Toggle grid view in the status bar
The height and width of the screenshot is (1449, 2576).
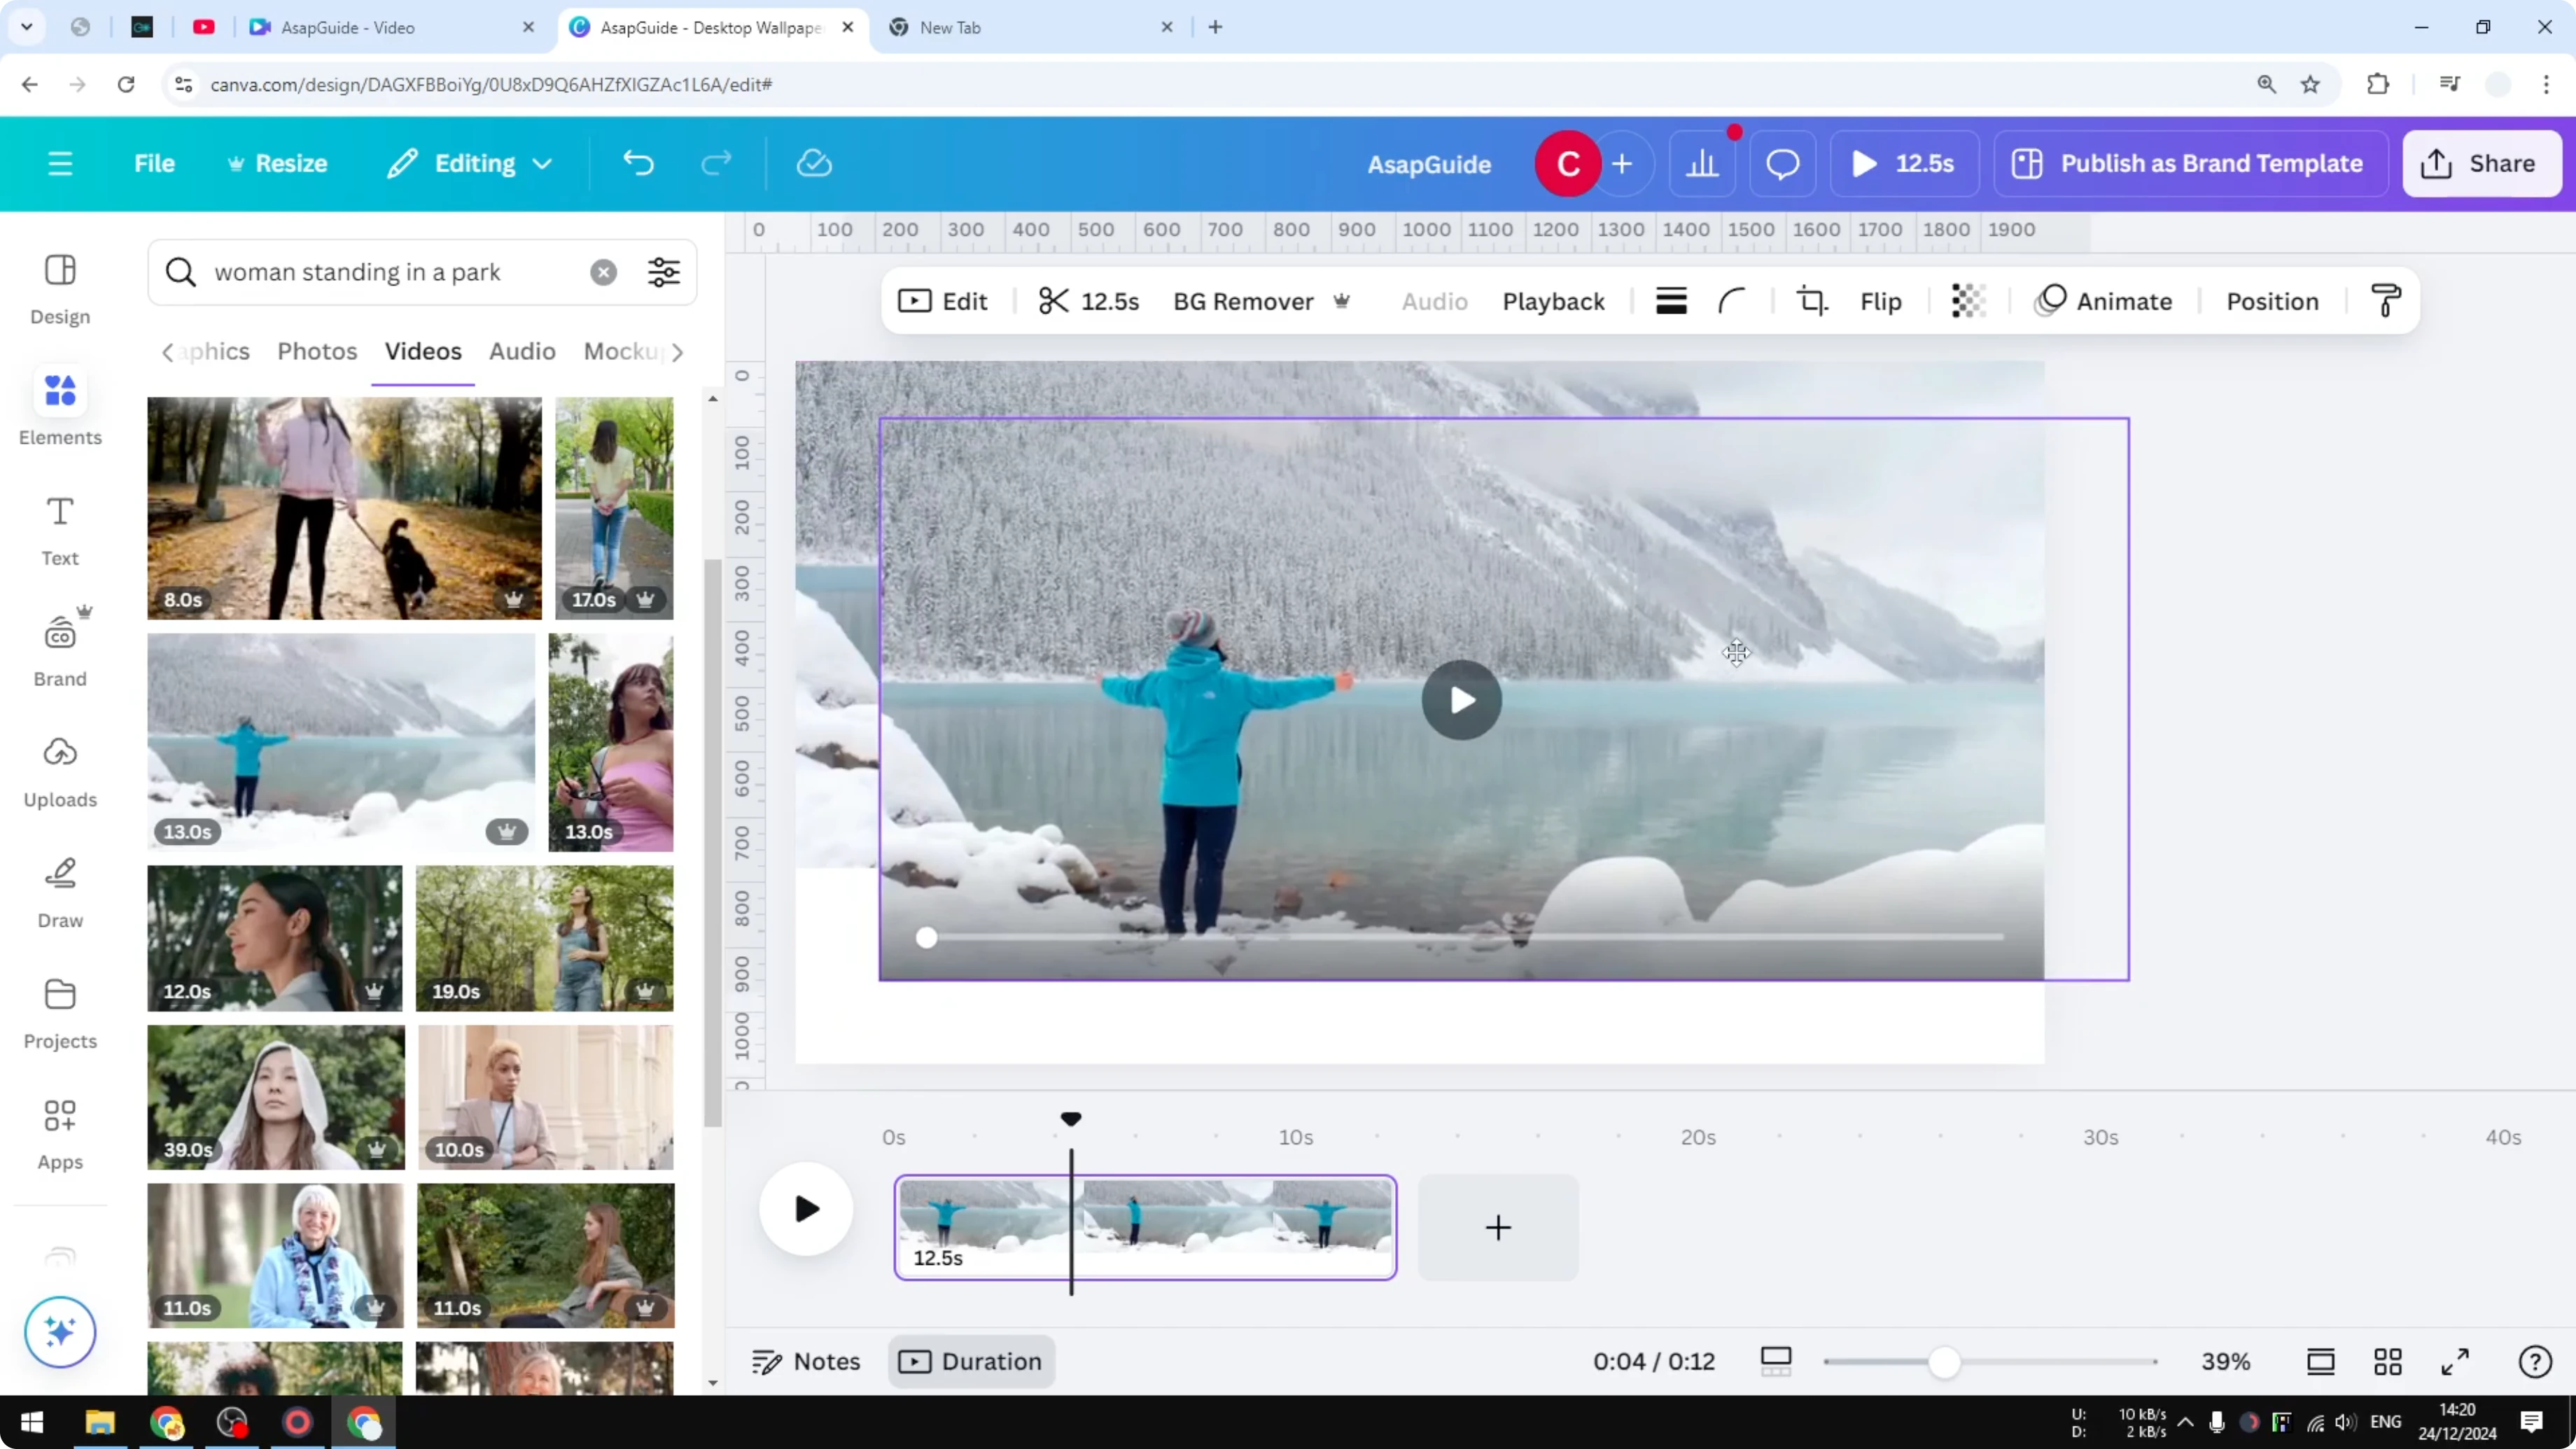click(x=2389, y=1361)
